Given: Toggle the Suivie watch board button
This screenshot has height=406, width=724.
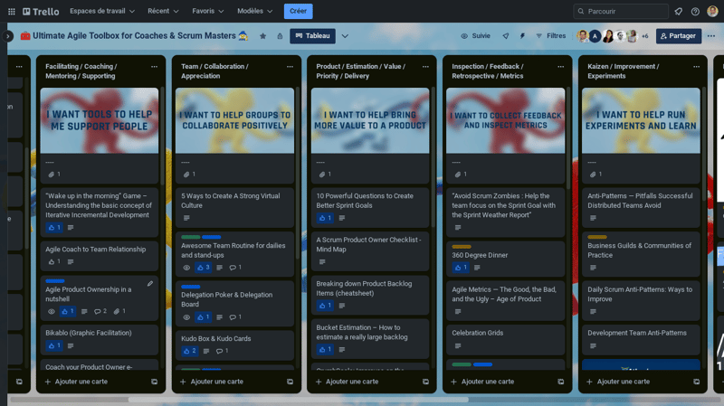Looking at the screenshot, I should (x=476, y=36).
